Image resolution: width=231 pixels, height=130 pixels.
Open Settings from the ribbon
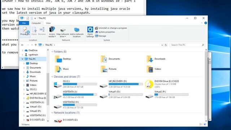click(x=90, y=32)
